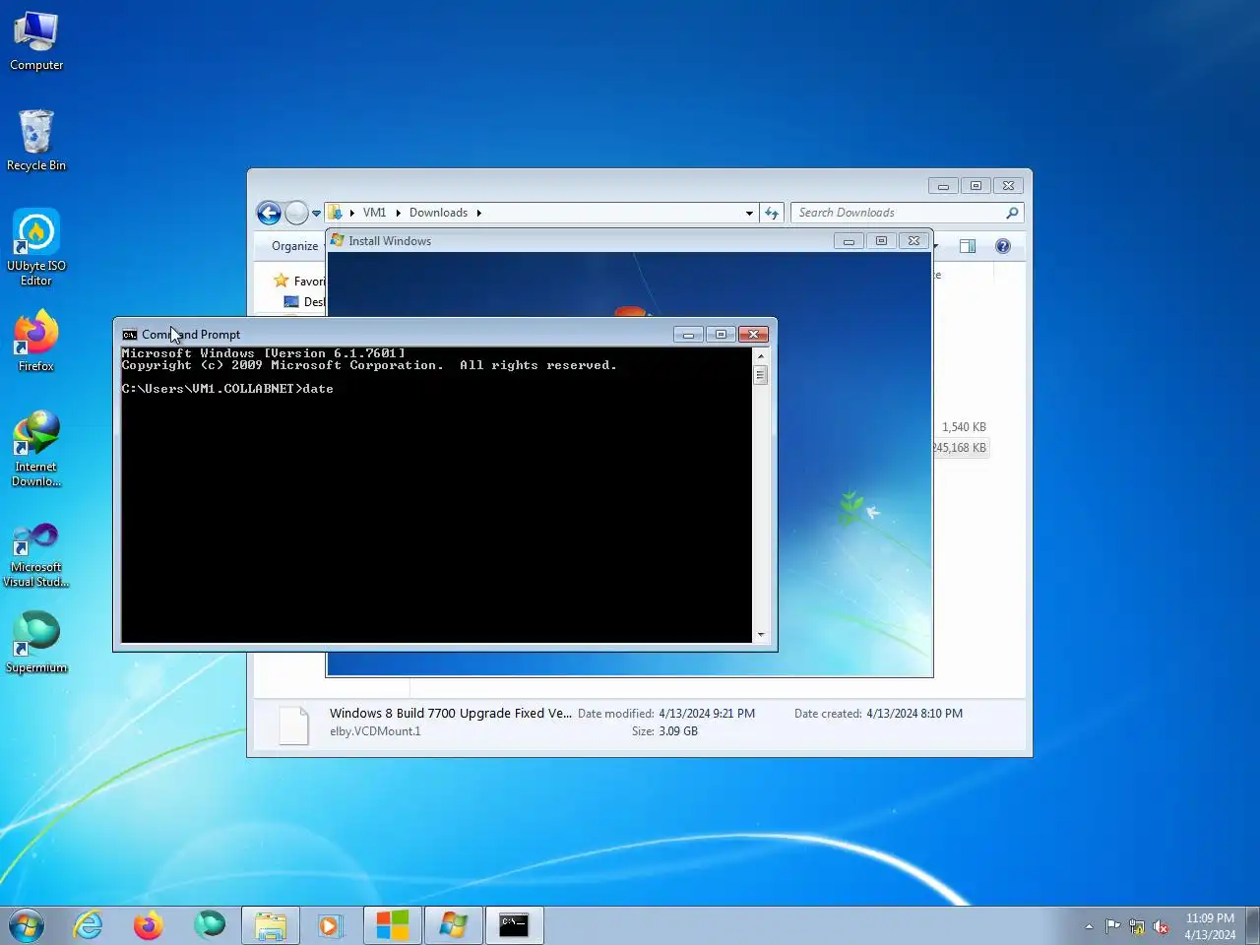Click the Size value 3.09 GB
The height and width of the screenshot is (945, 1260).
678,731
